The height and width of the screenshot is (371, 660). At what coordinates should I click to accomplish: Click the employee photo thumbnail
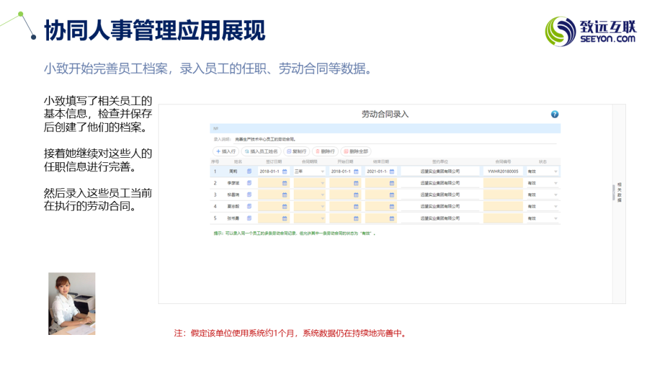point(72,303)
